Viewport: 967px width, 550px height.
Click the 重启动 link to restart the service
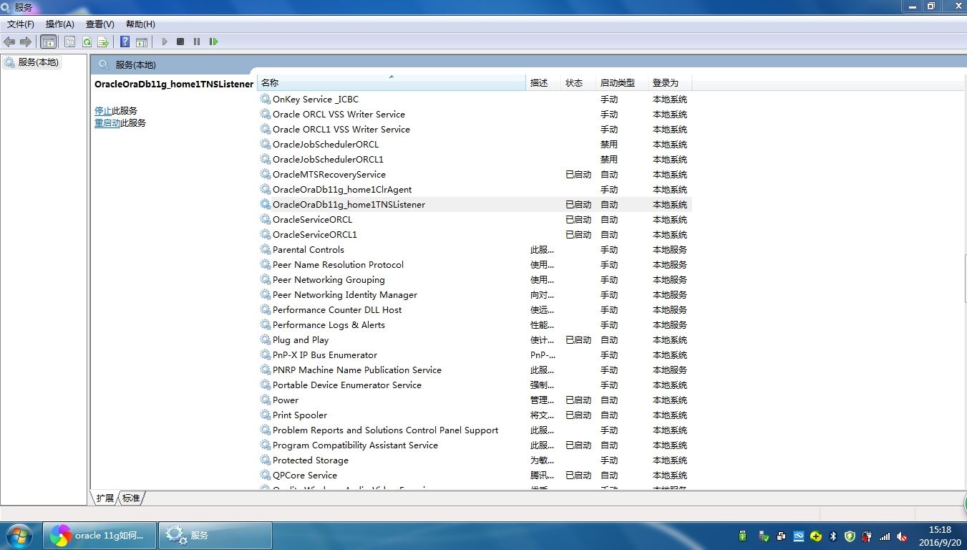tap(107, 123)
